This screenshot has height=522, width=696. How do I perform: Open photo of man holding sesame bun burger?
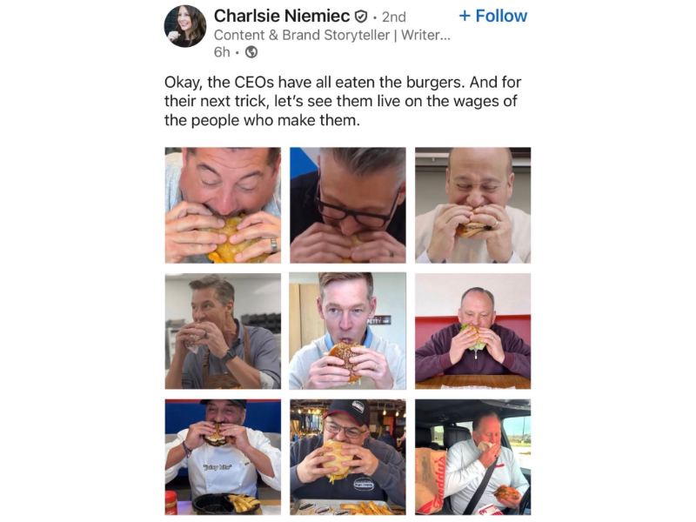[347, 331]
